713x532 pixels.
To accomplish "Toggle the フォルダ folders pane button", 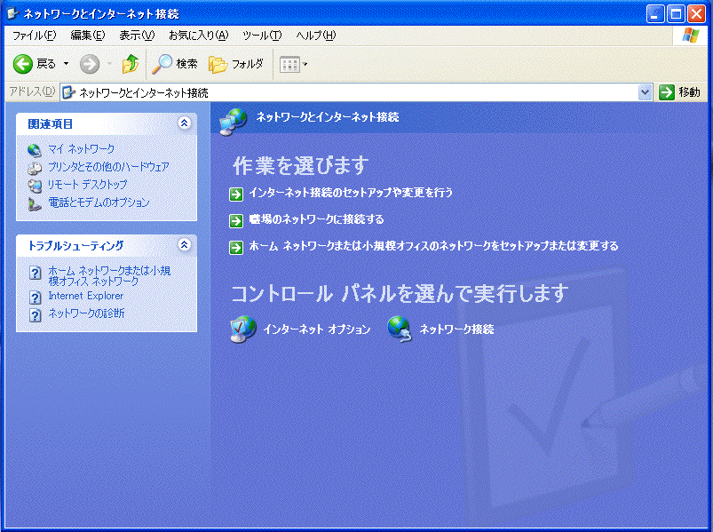I will [x=236, y=64].
